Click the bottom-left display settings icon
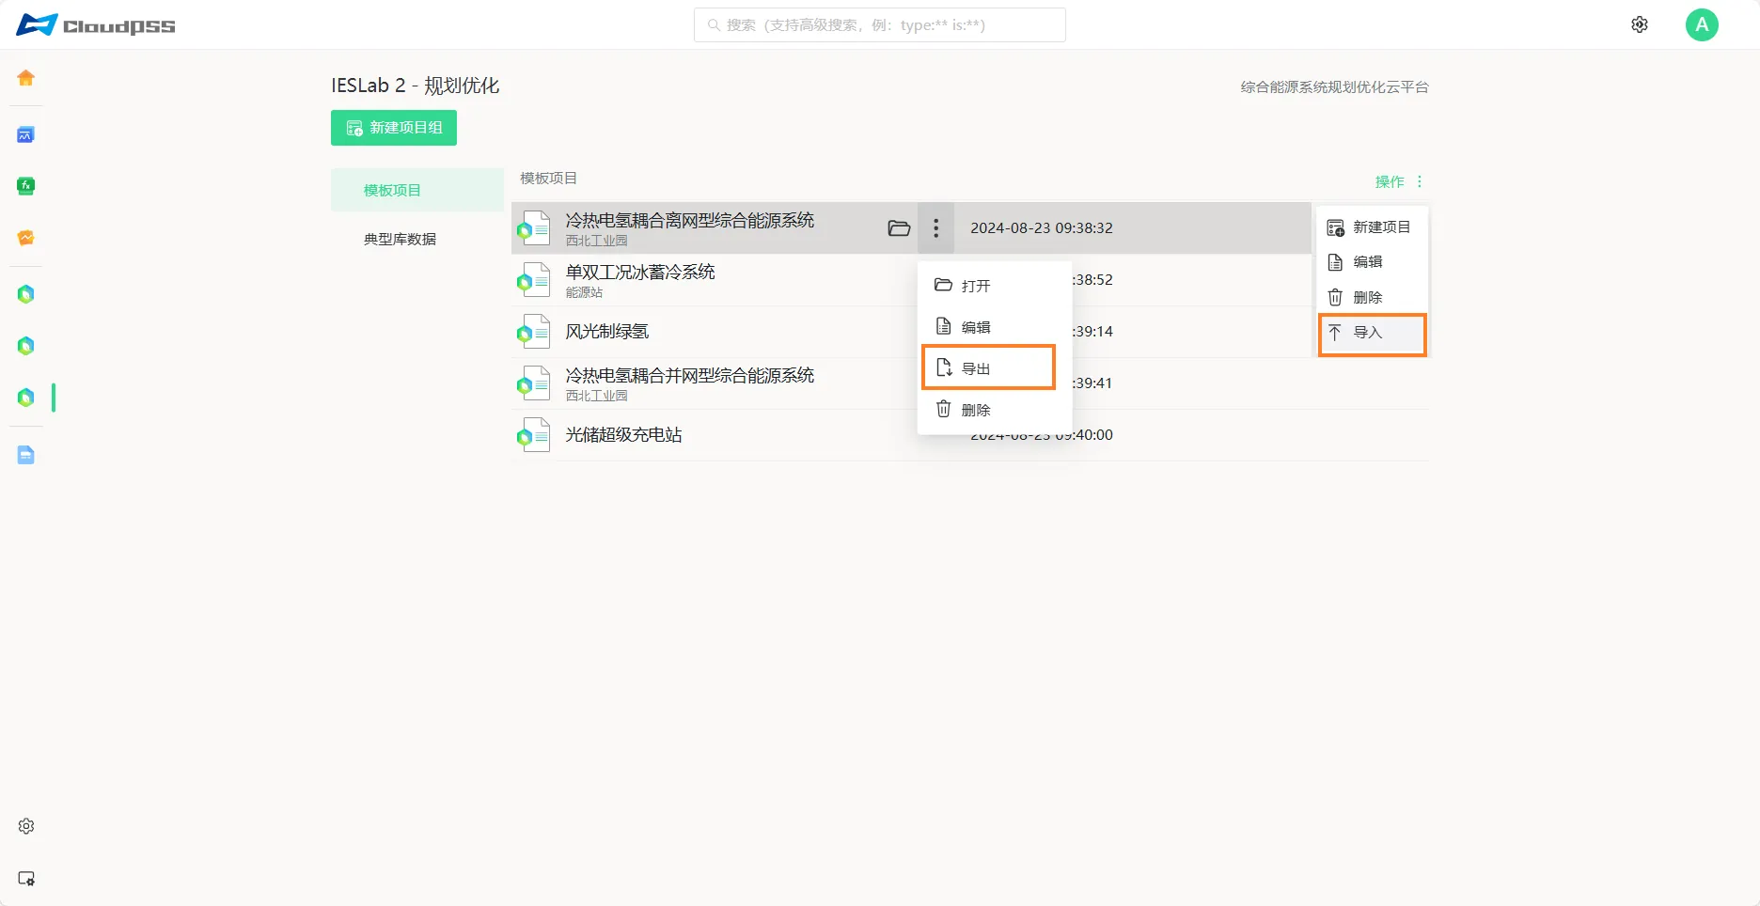This screenshot has width=1760, height=906. pos(26,879)
